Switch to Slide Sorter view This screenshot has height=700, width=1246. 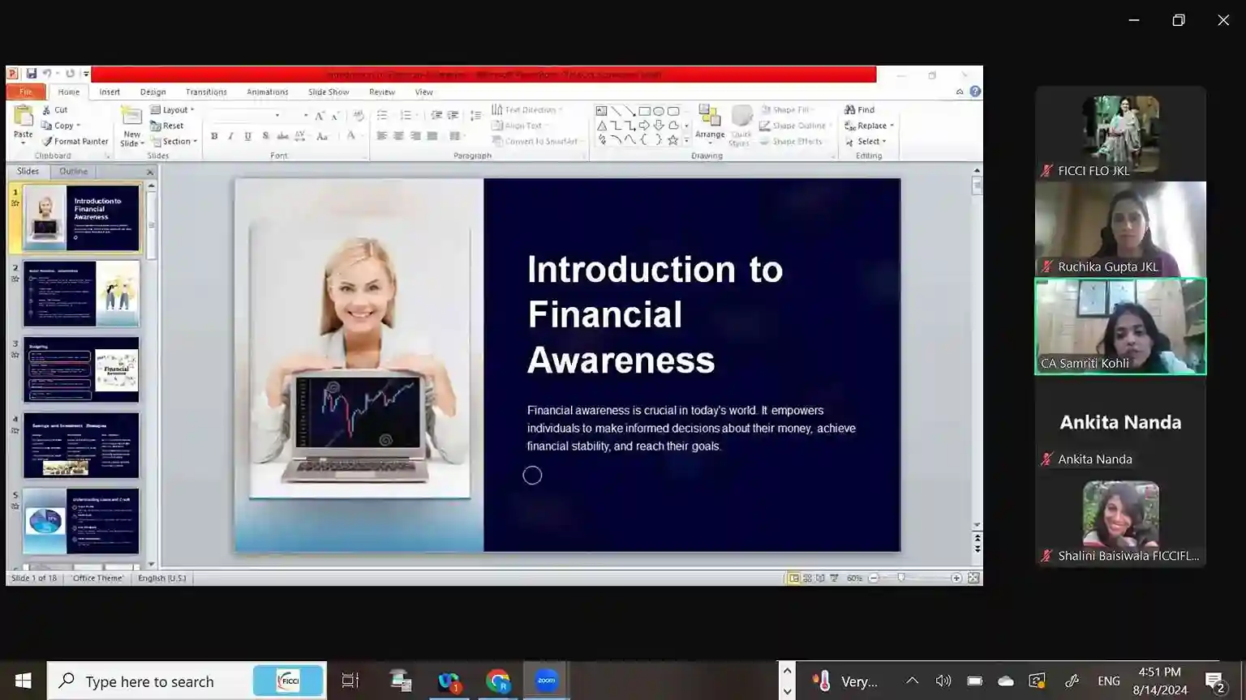click(807, 578)
